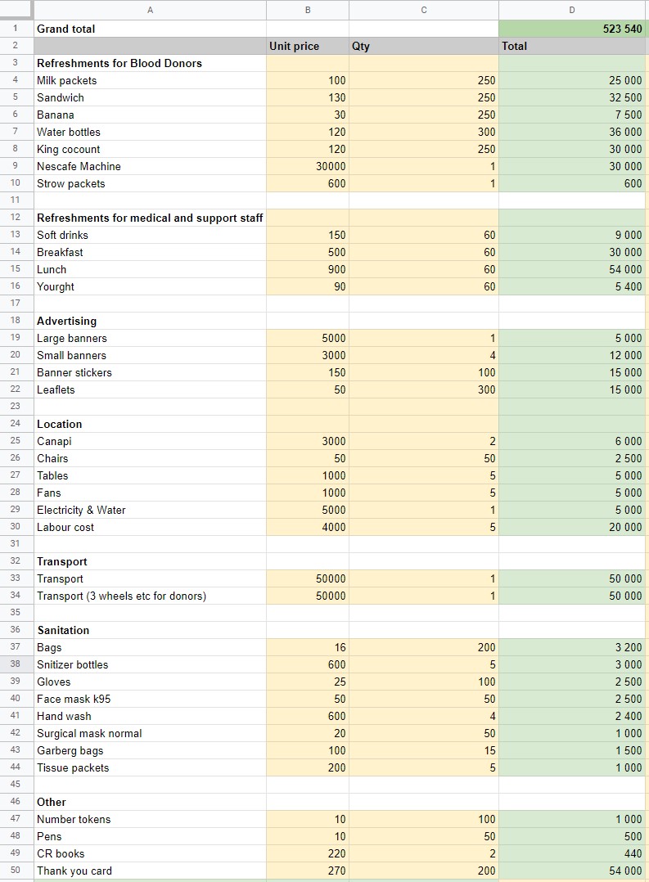Screen dimensions: 649x882
Task: Select the Milk packets cell
Action: [x=150, y=80]
